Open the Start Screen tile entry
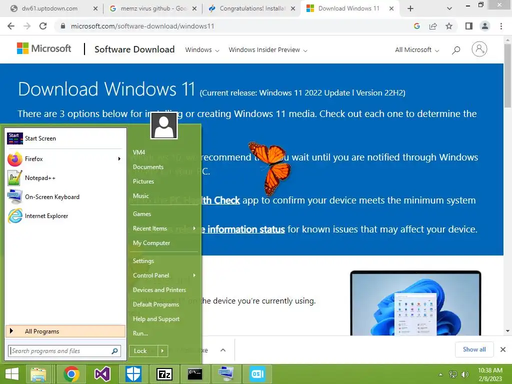The height and width of the screenshot is (384, 512). click(x=65, y=138)
